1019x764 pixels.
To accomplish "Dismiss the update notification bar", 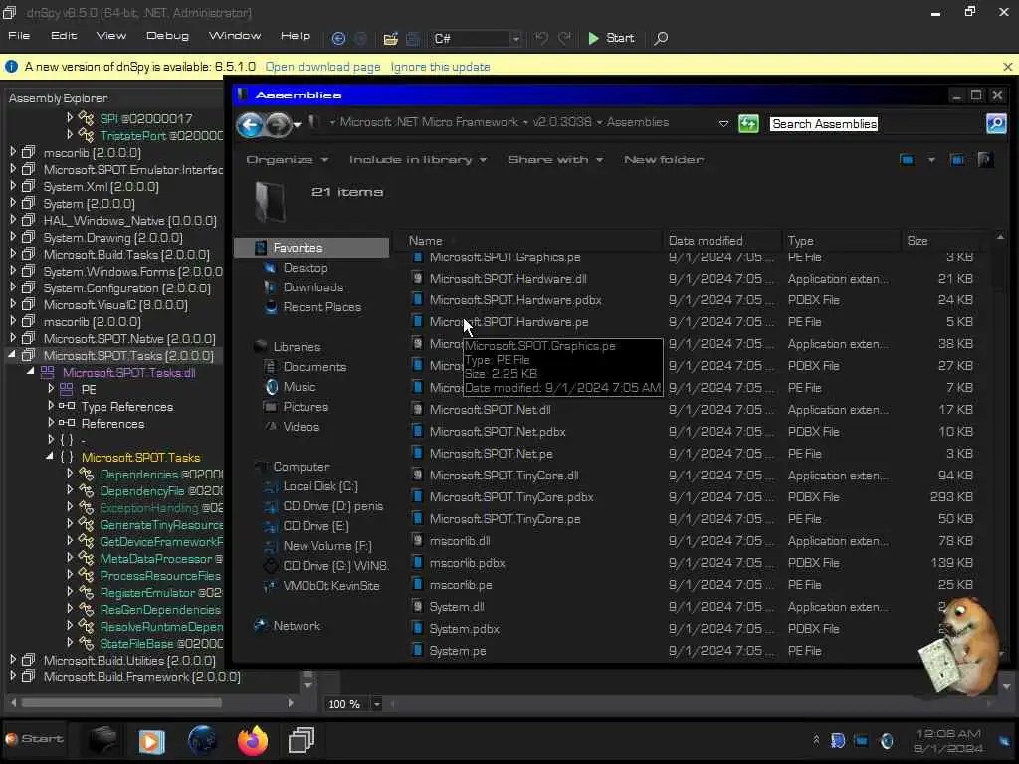I will tap(1007, 67).
